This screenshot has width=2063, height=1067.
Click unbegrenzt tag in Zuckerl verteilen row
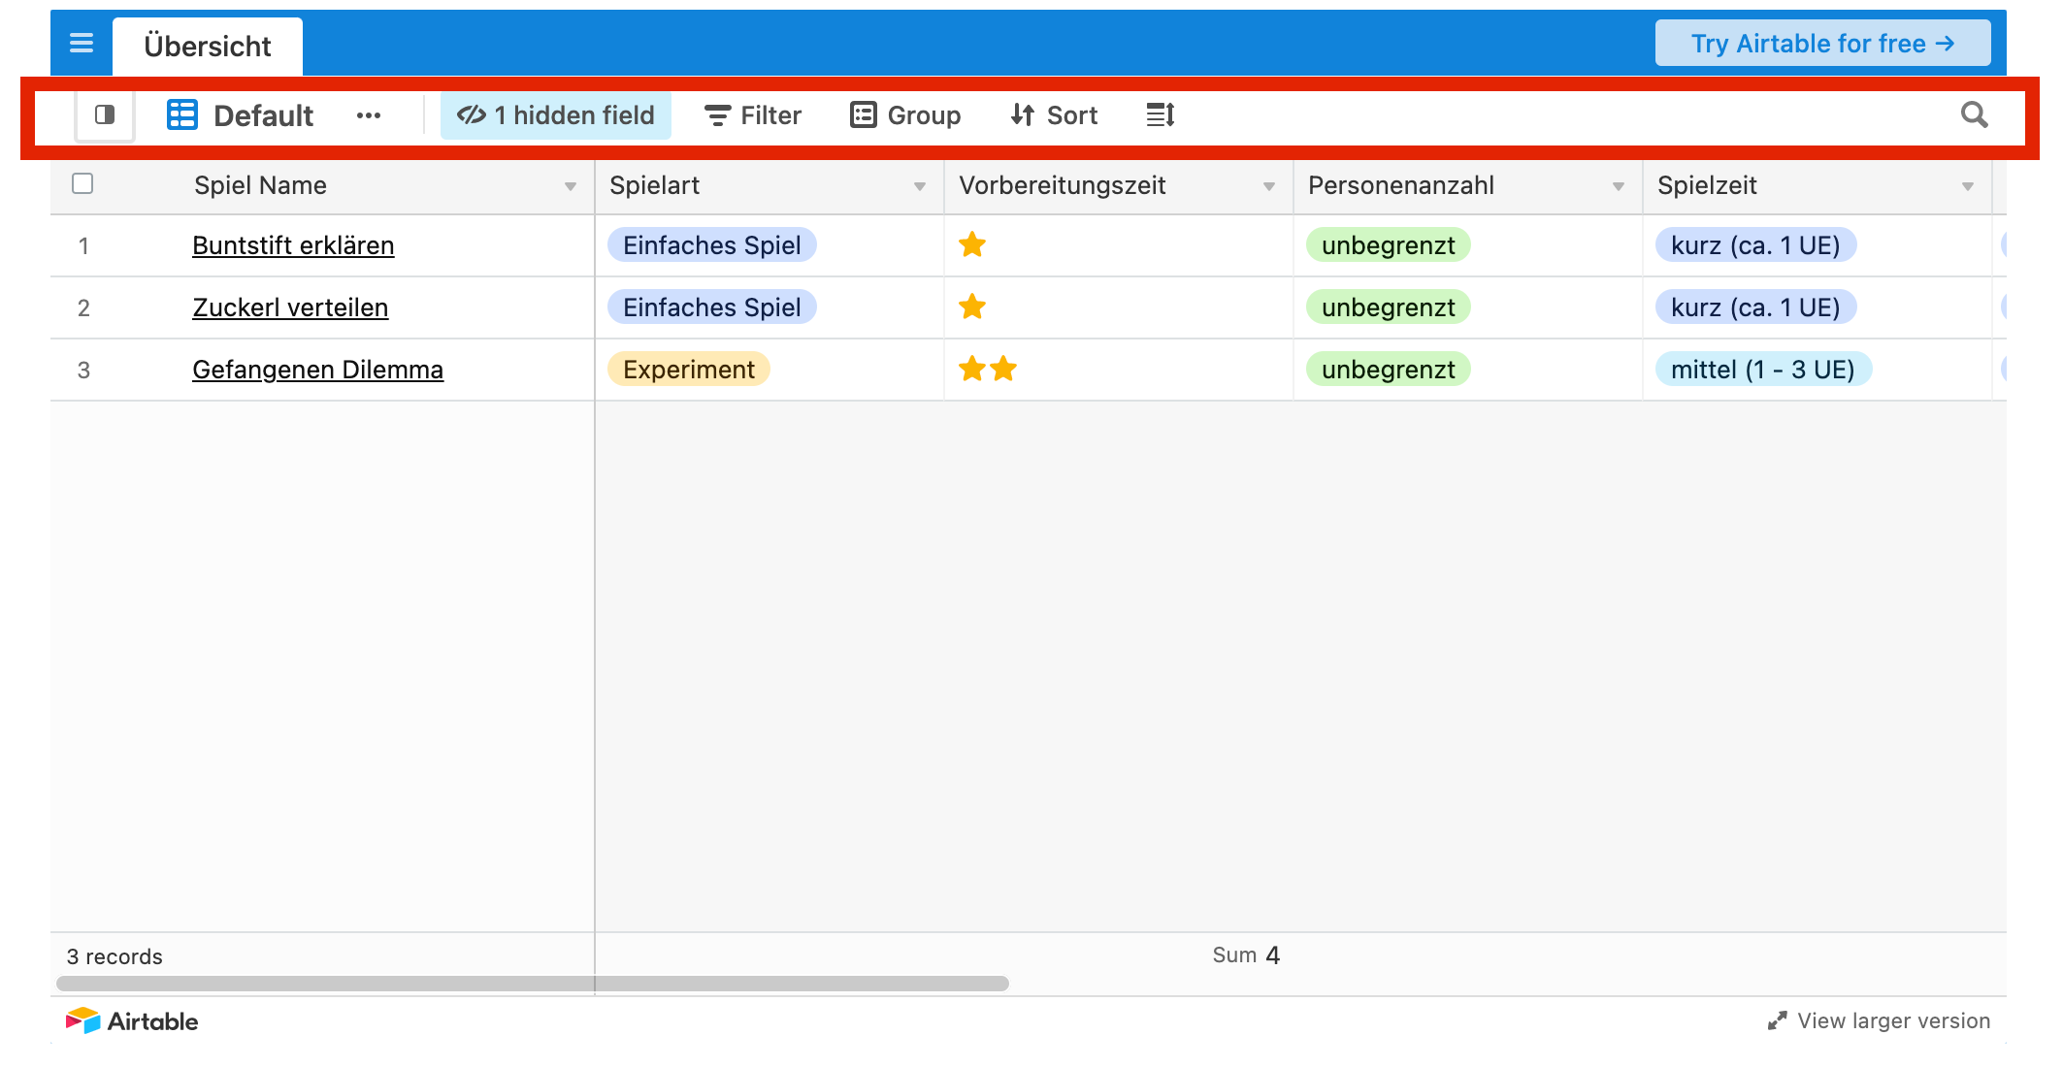(x=1389, y=307)
